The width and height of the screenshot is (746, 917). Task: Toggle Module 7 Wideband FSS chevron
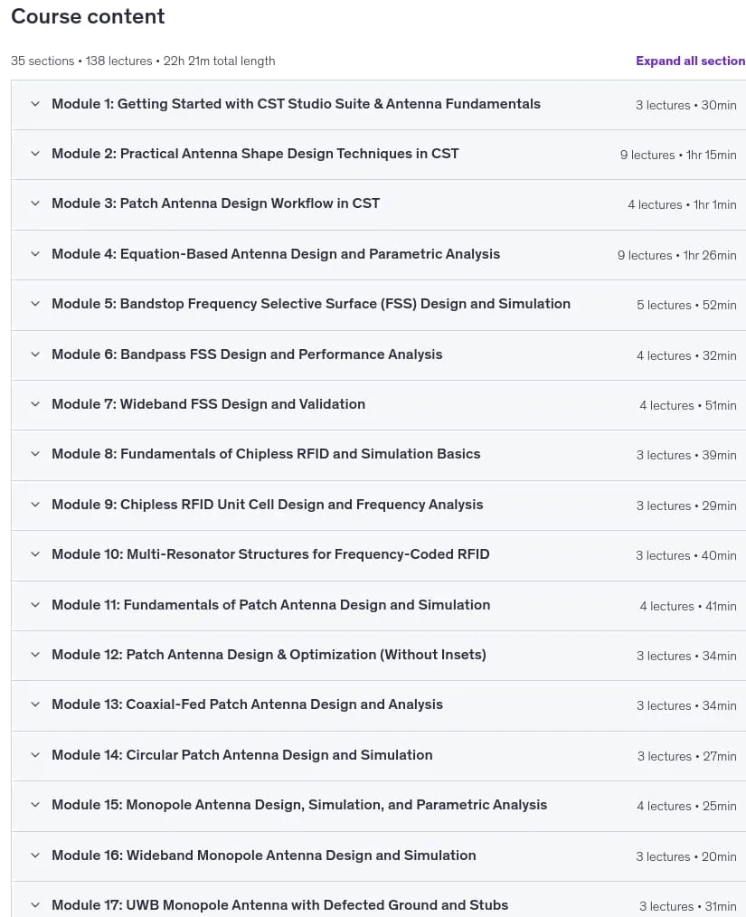click(35, 404)
